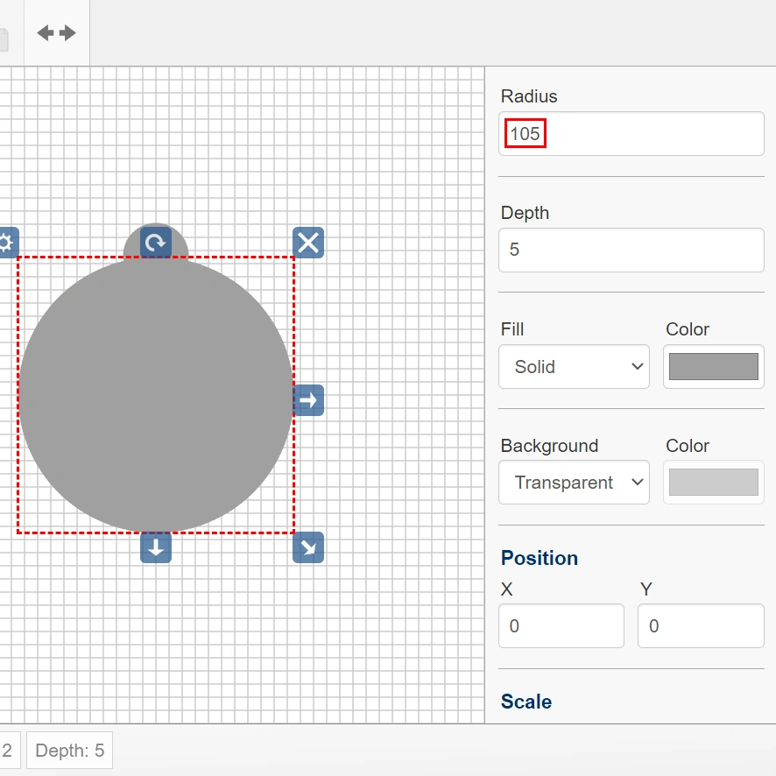Click the 'Depth: 5' status bar item
The height and width of the screenshot is (776, 776).
point(69,751)
